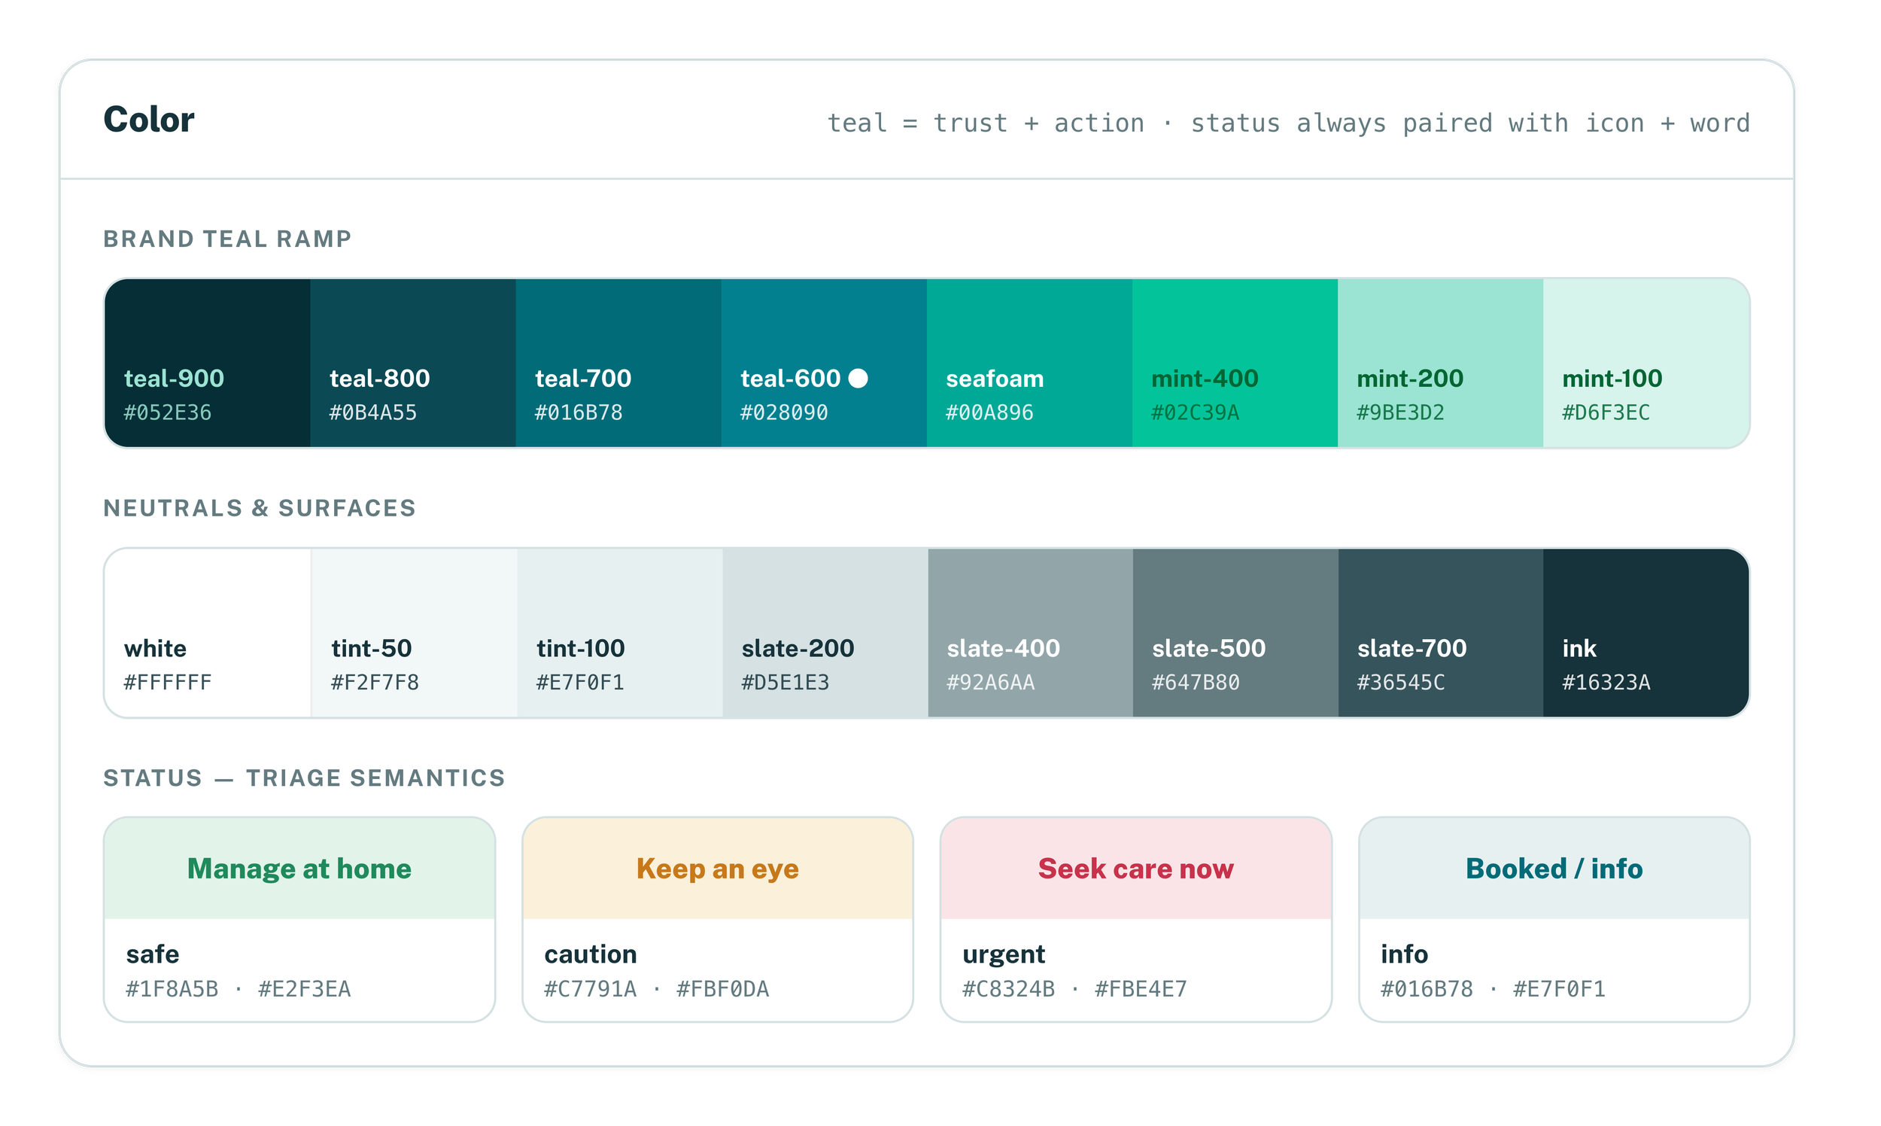Pick the slate-400 swatch
1881x1126 pixels.
tap(1031, 633)
